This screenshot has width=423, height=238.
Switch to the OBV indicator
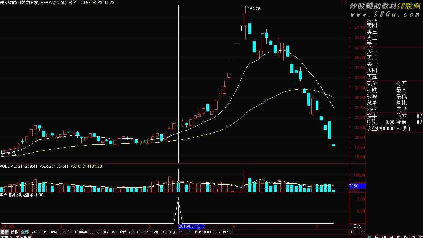point(106,232)
